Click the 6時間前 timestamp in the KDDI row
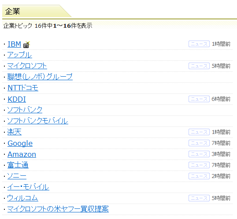This screenshot has height=219, width=237. pos(221,99)
